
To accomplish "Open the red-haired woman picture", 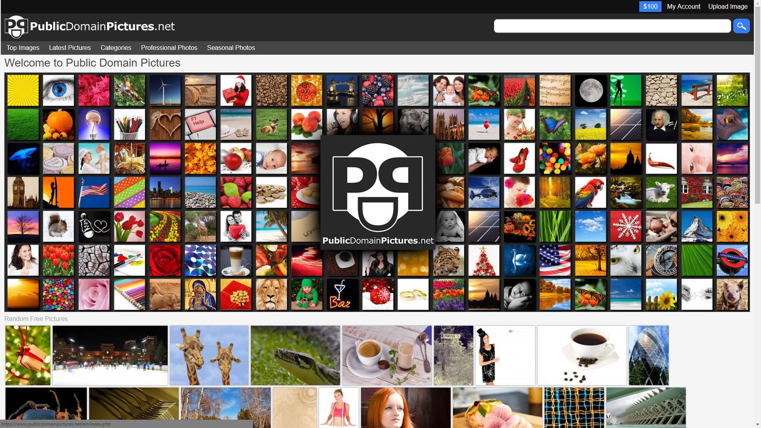I will click(406, 408).
